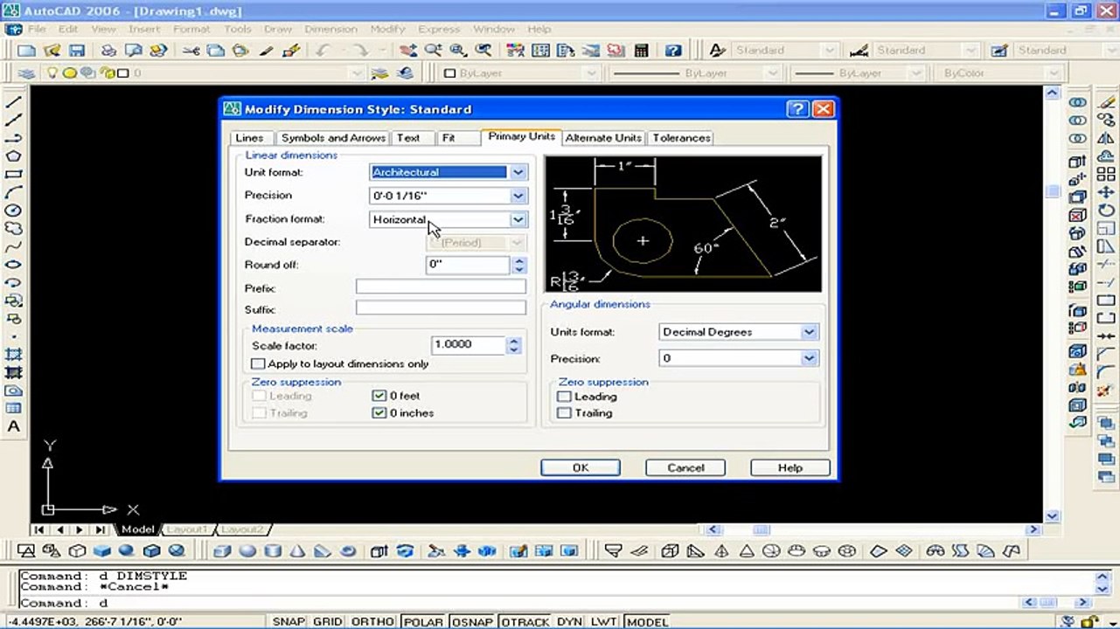Open the layer list dropdown in Layers toolbar
Image resolution: width=1120 pixels, height=629 pixels.
(358, 73)
